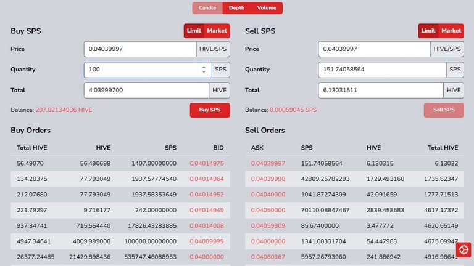Select Limit order type for Buy SPS
Viewport: 474px width, 266px height.
pos(194,31)
